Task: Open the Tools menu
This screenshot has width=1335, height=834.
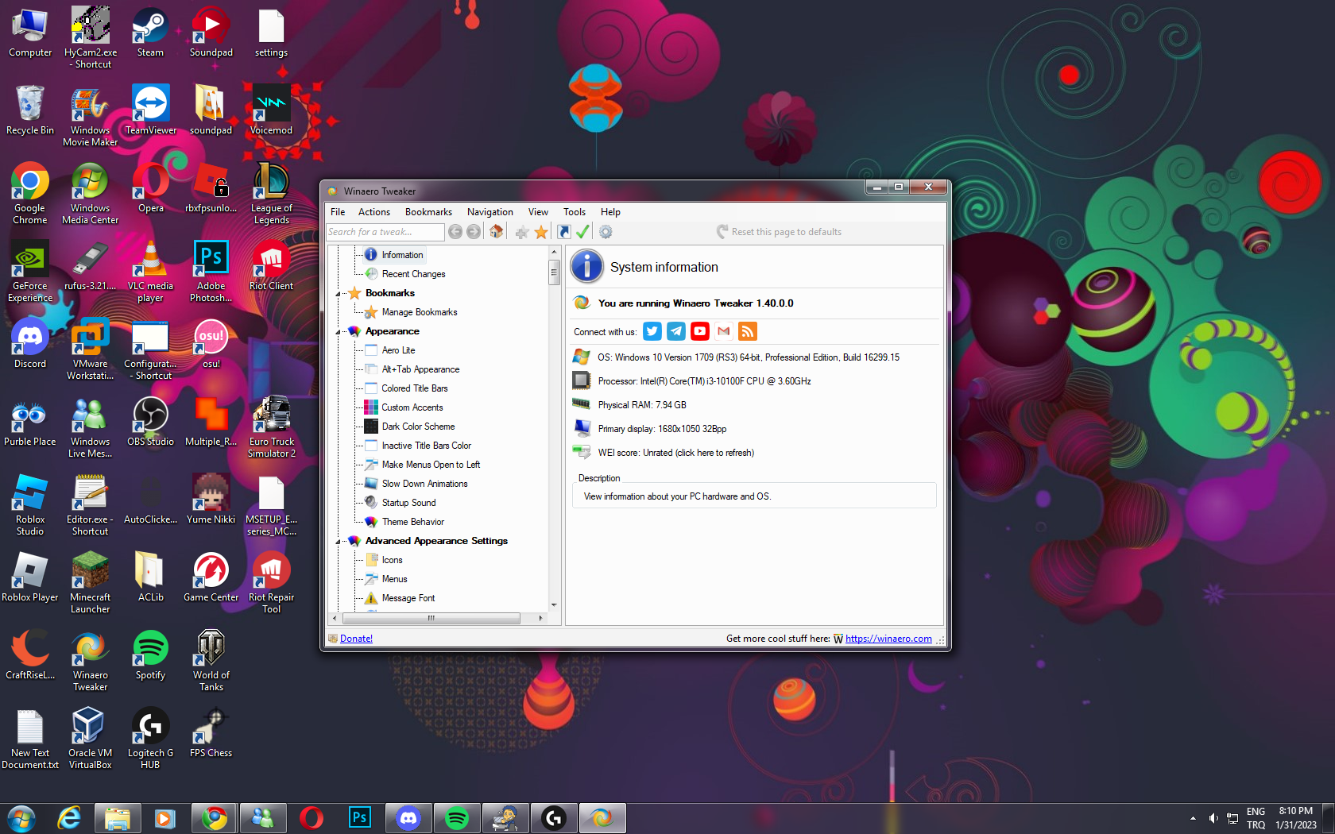Action: (574, 212)
